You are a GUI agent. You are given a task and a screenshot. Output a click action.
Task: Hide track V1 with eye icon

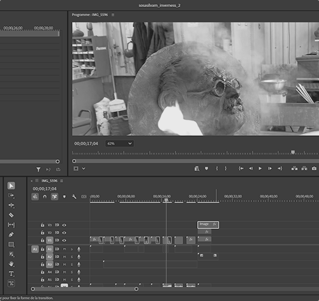pos(64,240)
